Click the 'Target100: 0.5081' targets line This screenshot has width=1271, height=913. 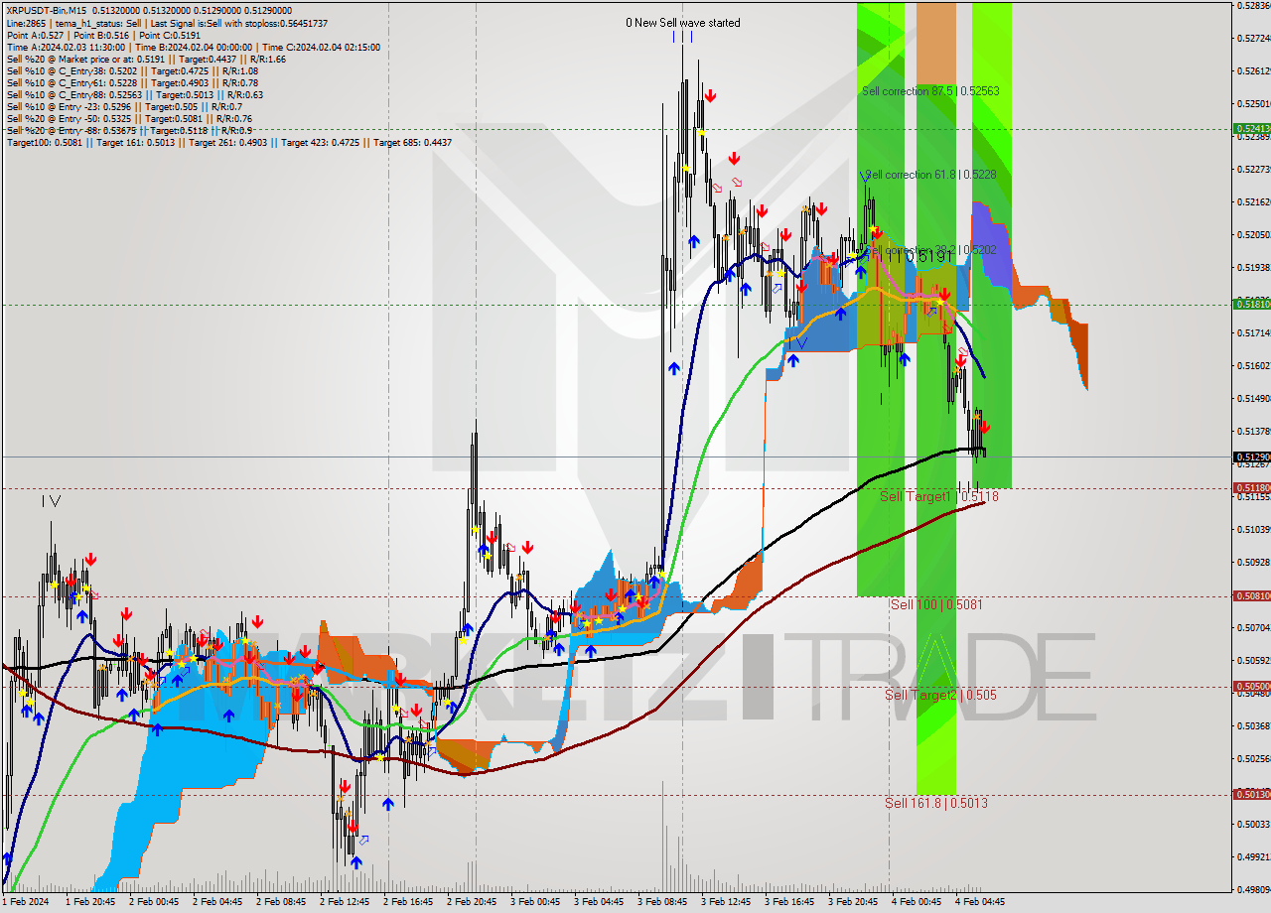228,142
